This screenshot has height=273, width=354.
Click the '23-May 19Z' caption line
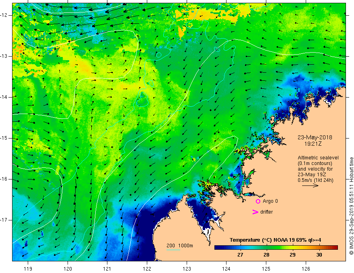pyautogui.click(x=312, y=175)
